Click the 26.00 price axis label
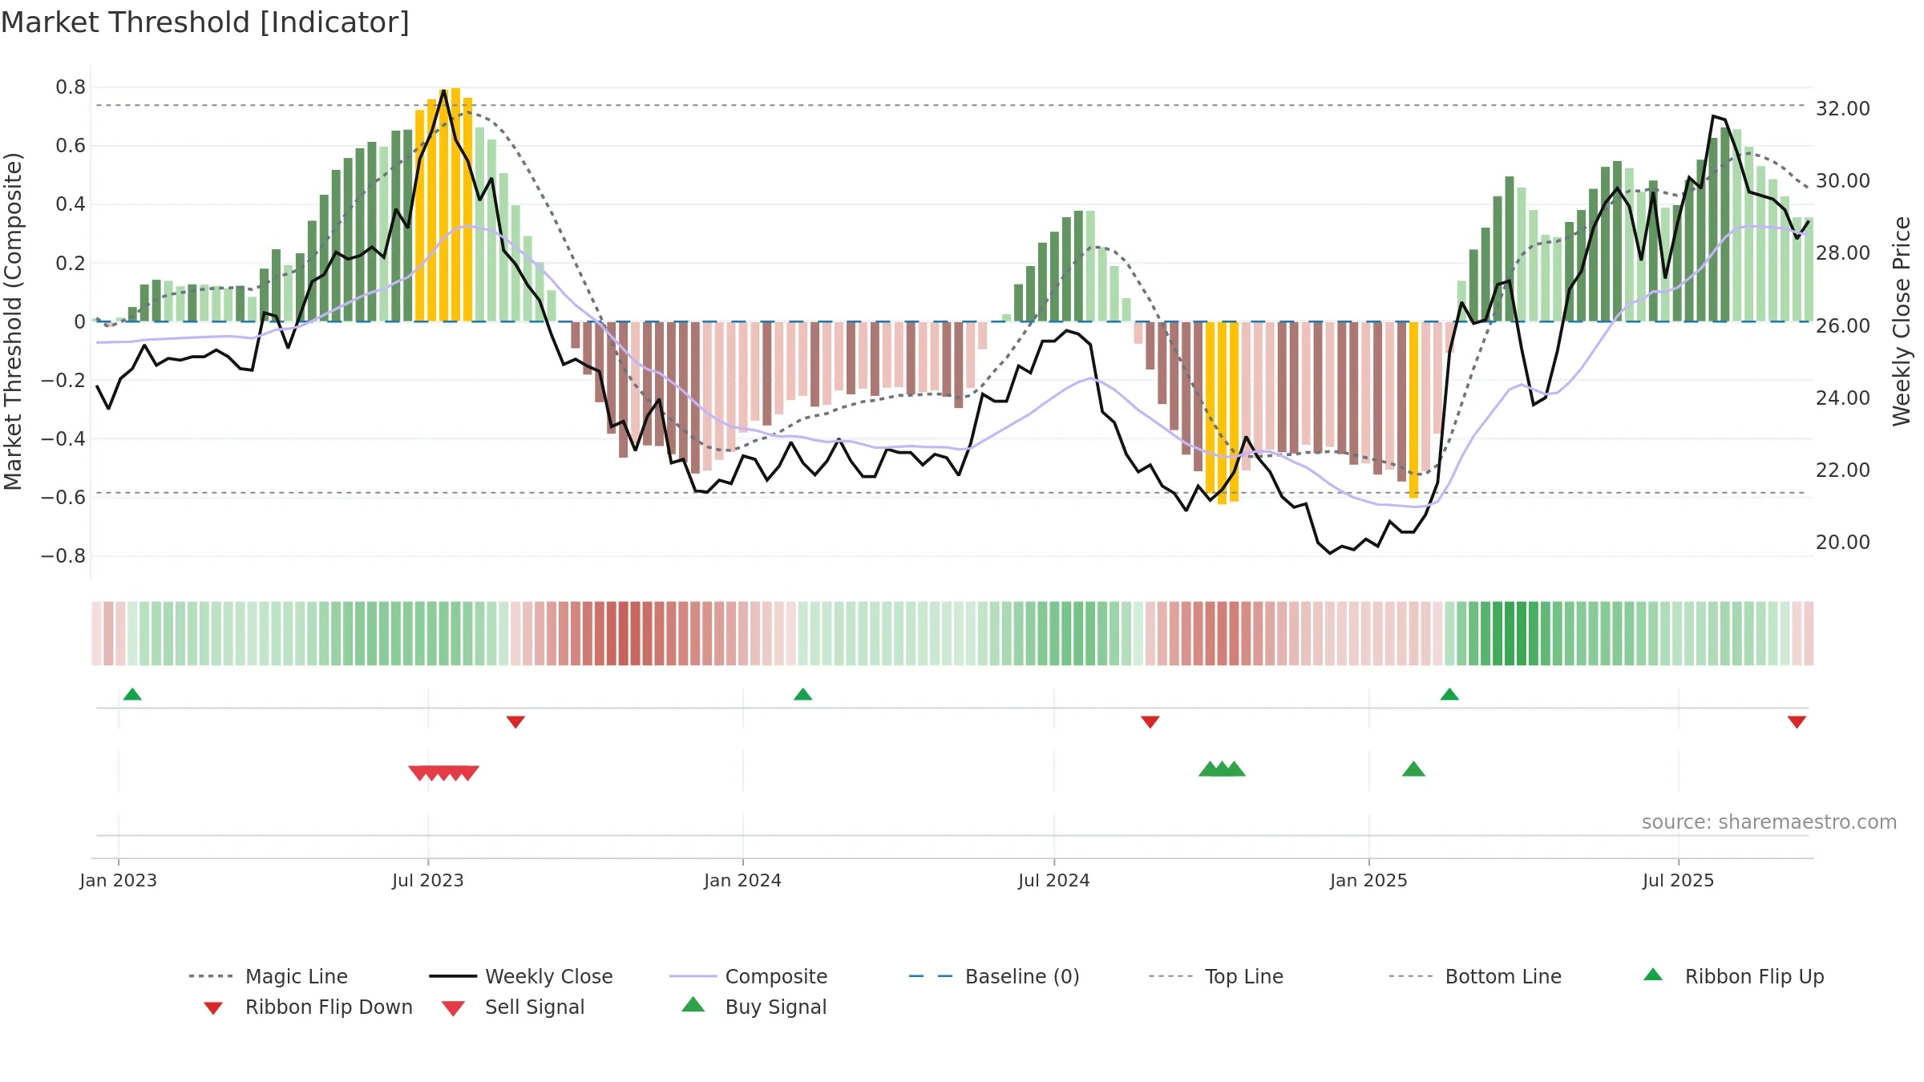The width and height of the screenshot is (1924, 1082). (x=1843, y=326)
